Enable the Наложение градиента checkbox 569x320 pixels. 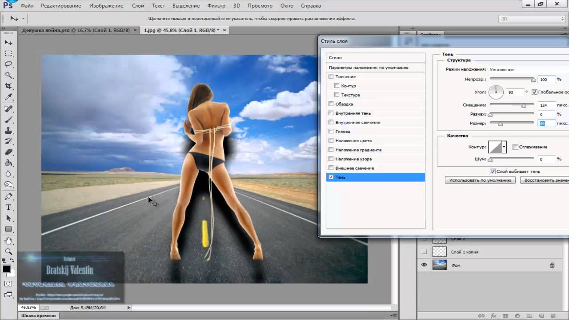click(331, 150)
